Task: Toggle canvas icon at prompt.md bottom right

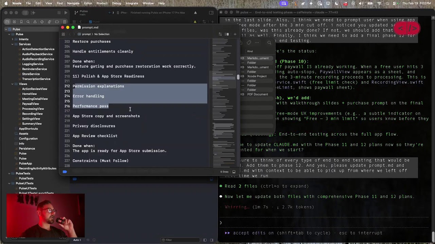Action: point(234,172)
